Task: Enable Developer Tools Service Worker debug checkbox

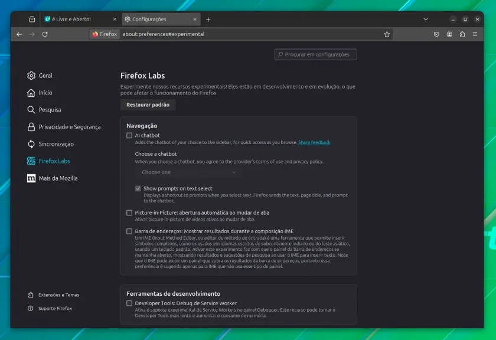Action: click(x=129, y=303)
